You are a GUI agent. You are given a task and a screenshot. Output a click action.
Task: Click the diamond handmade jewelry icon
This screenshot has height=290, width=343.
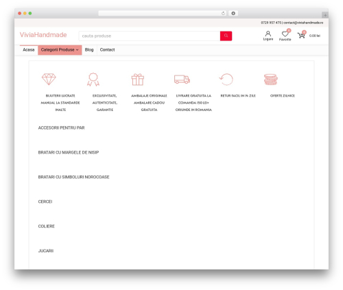[49, 79]
